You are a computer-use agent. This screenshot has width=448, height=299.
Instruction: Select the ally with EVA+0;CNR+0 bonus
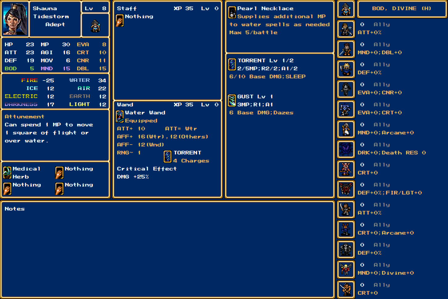coord(346,89)
